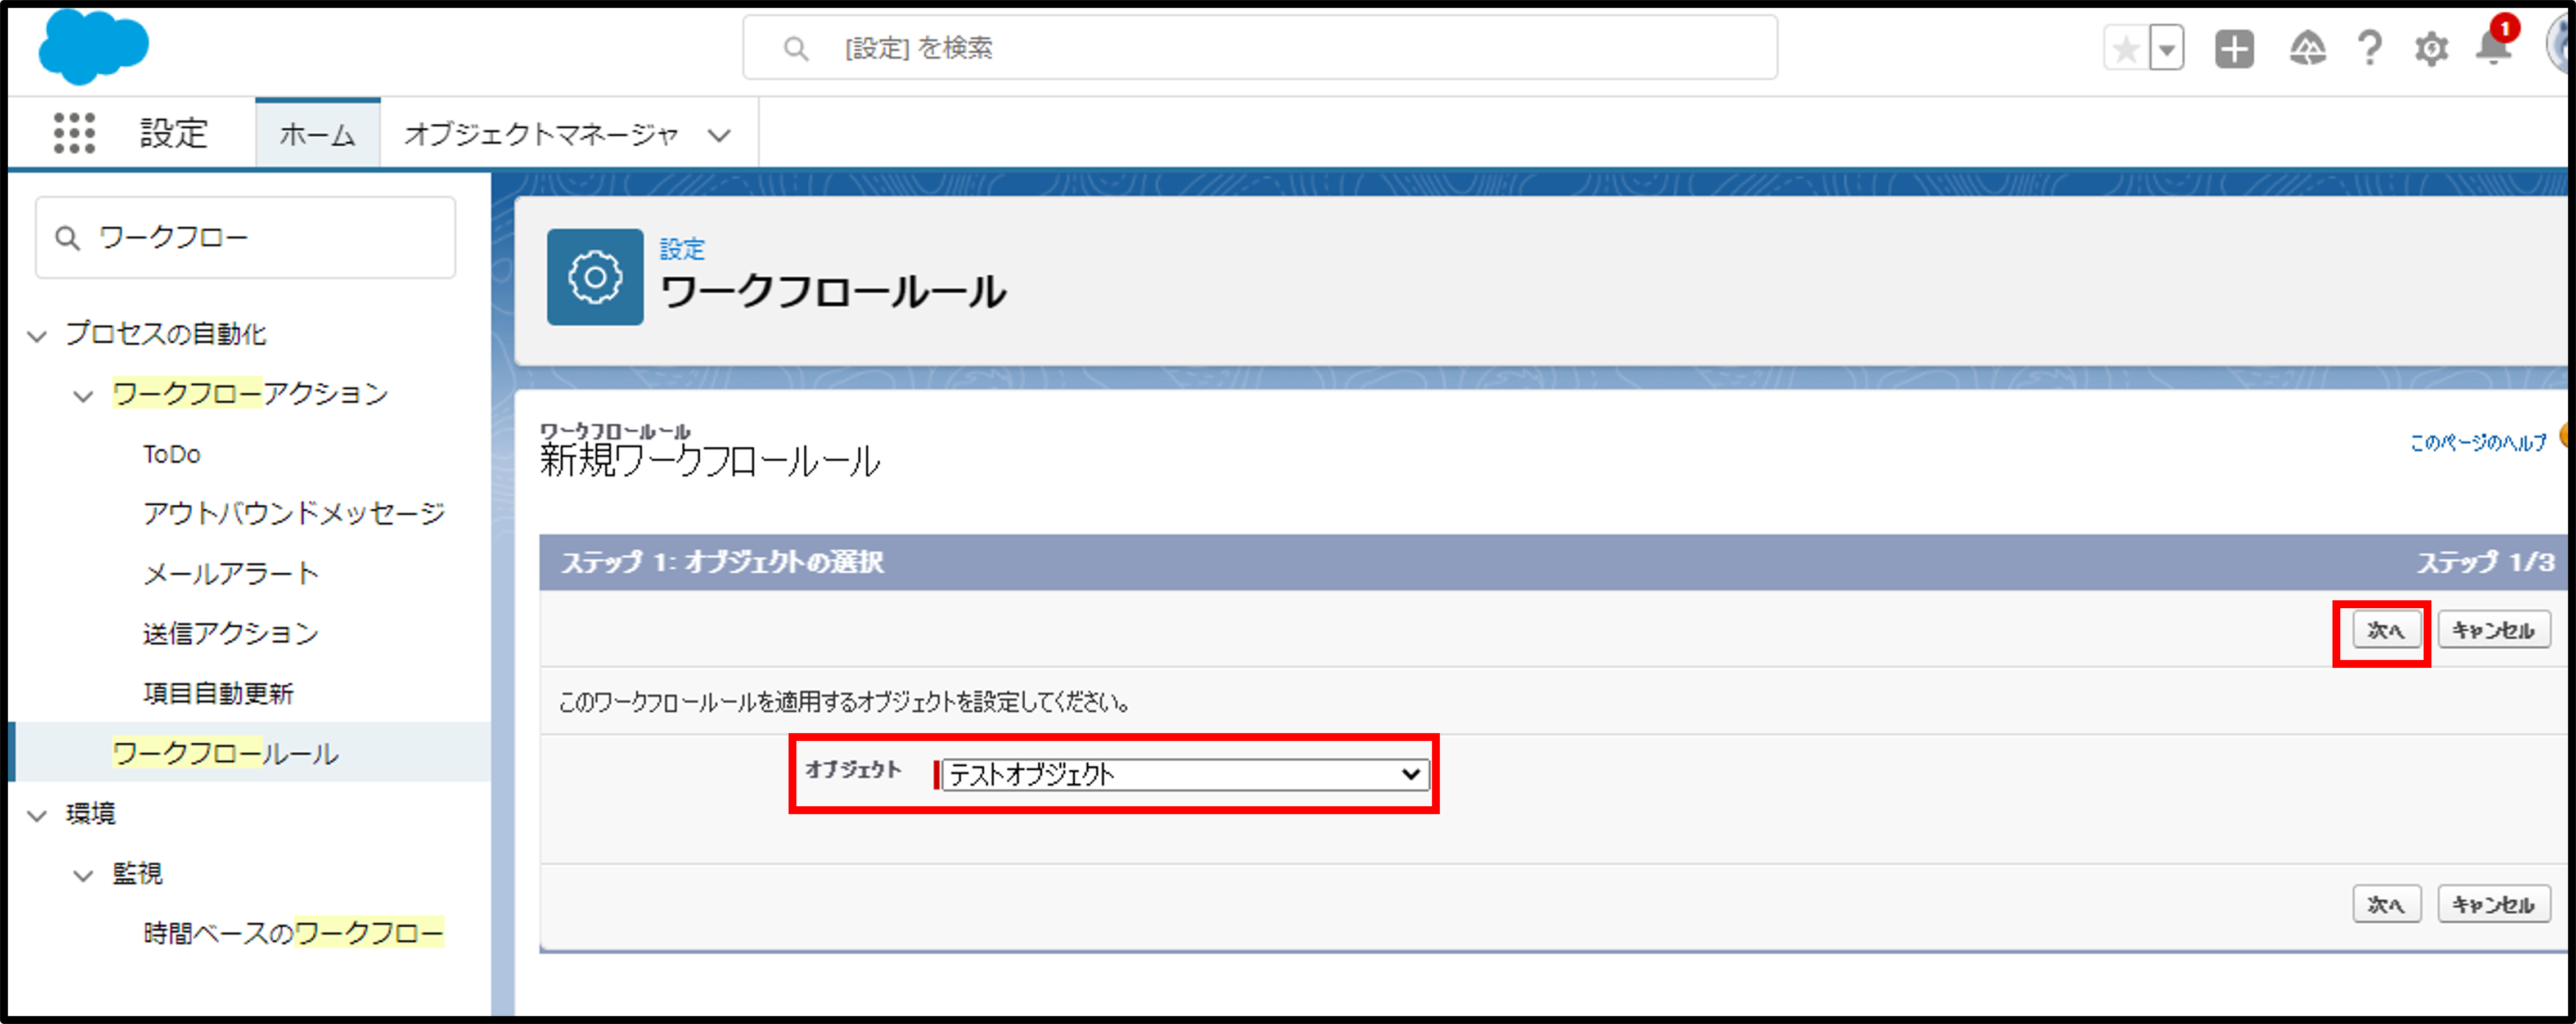The width and height of the screenshot is (2576, 1024).
Task: Open the global actions plus icon
Action: (2234, 49)
